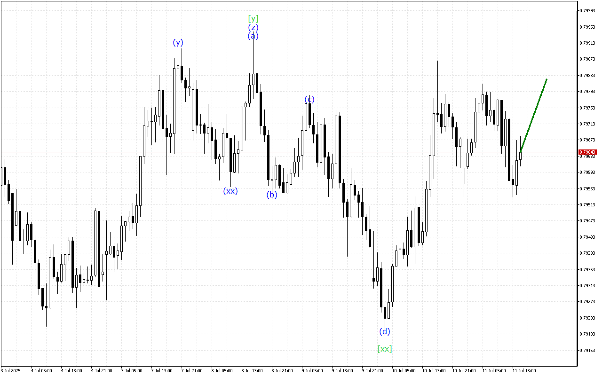Screen dimensions: 602x376
Task: Click the 0.79433 price scale label
Action: click(x=588, y=237)
